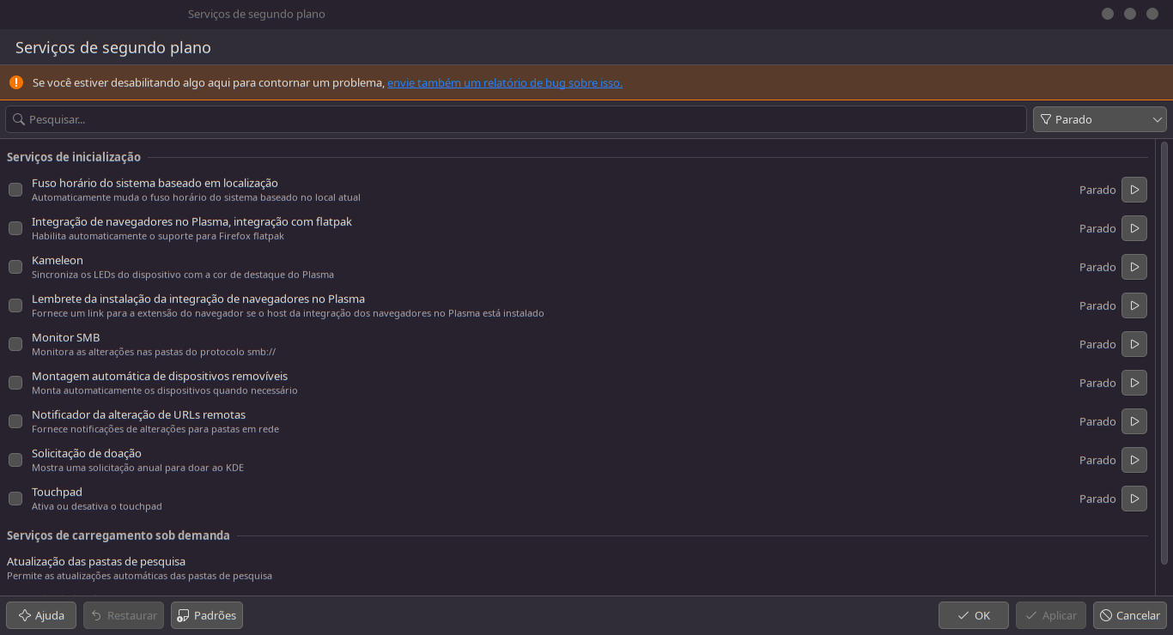Image resolution: width=1173 pixels, height=635 pixels.
Task: Open Ajuda help button
Action: pyautogui.click(x=41, y=615)
